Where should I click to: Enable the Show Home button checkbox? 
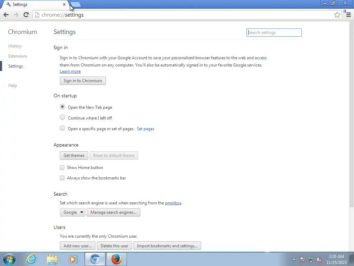pos(62,168)
